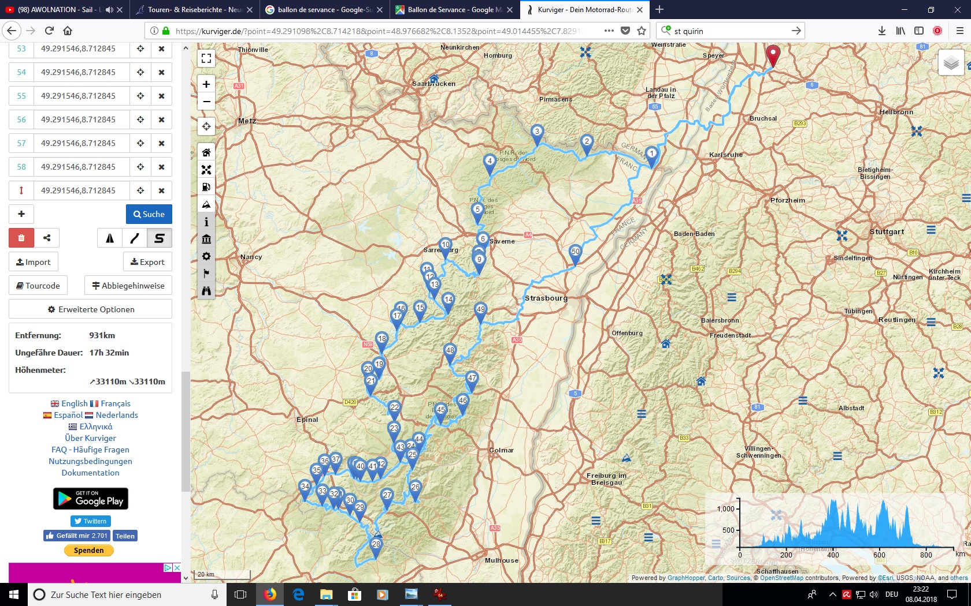Add a new waypoint with plus button
This screenshot has height=606, width=971.
pos(21,214)
